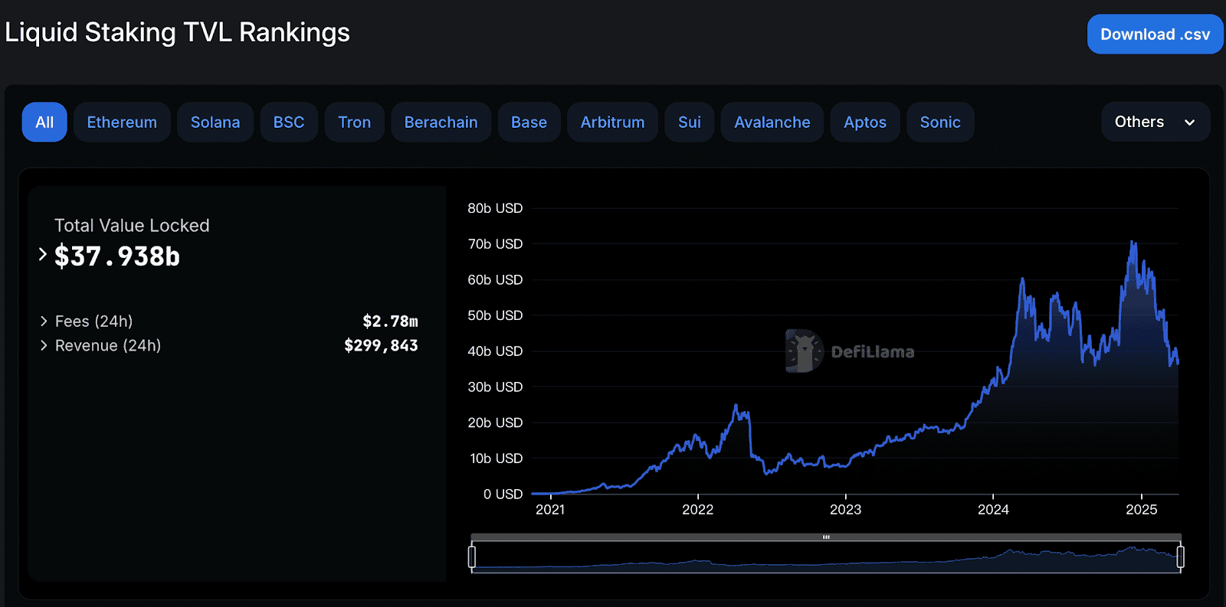The height and width of the screenshot is (607, 1226).
Task: Select the Sonic chain filter
Action: coord(939,122)
